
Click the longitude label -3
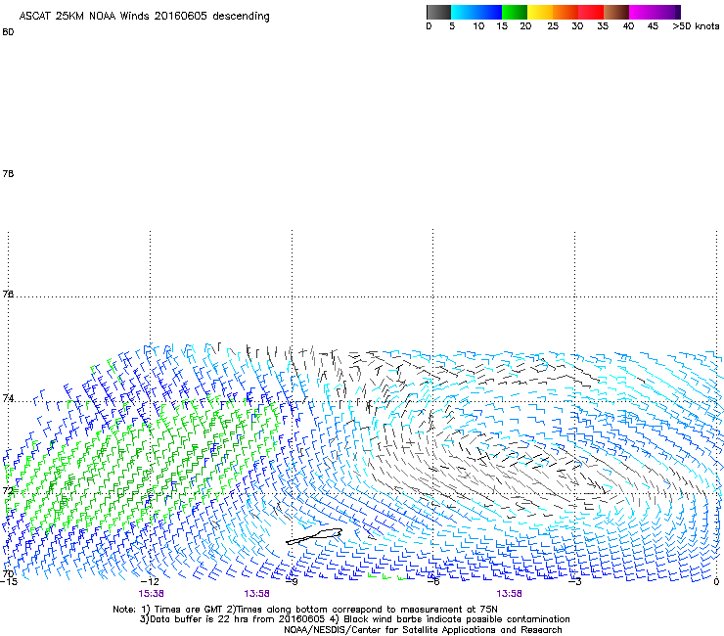[574, 581]
